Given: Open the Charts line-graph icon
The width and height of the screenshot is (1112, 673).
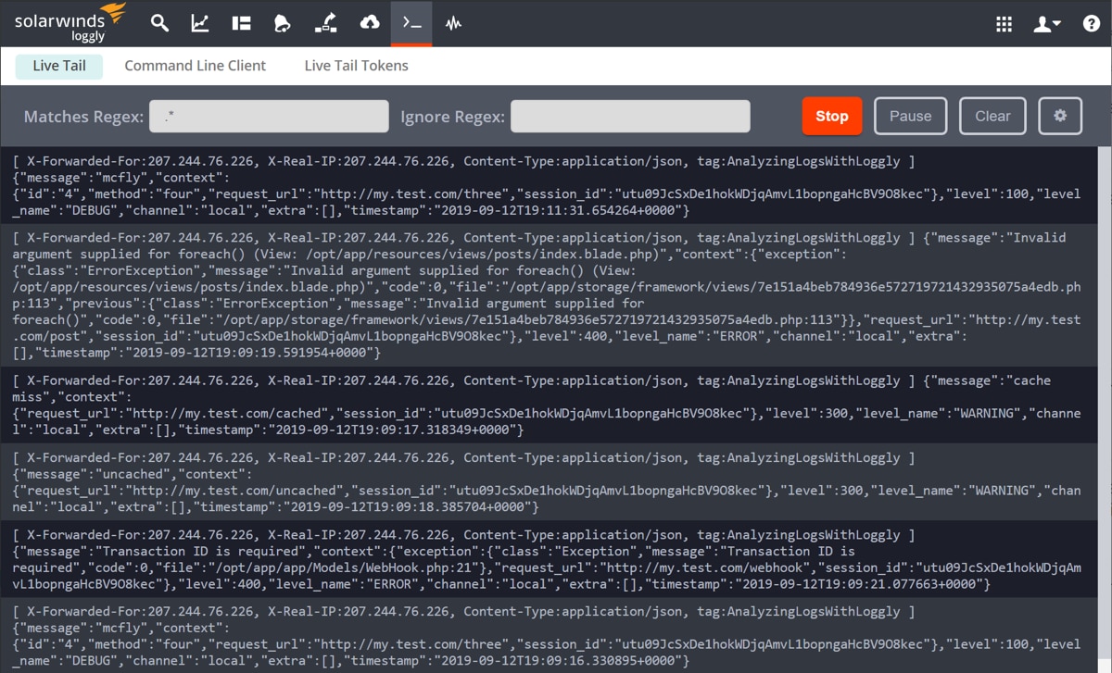Looking at the screenshot, I should click(200, 23).
